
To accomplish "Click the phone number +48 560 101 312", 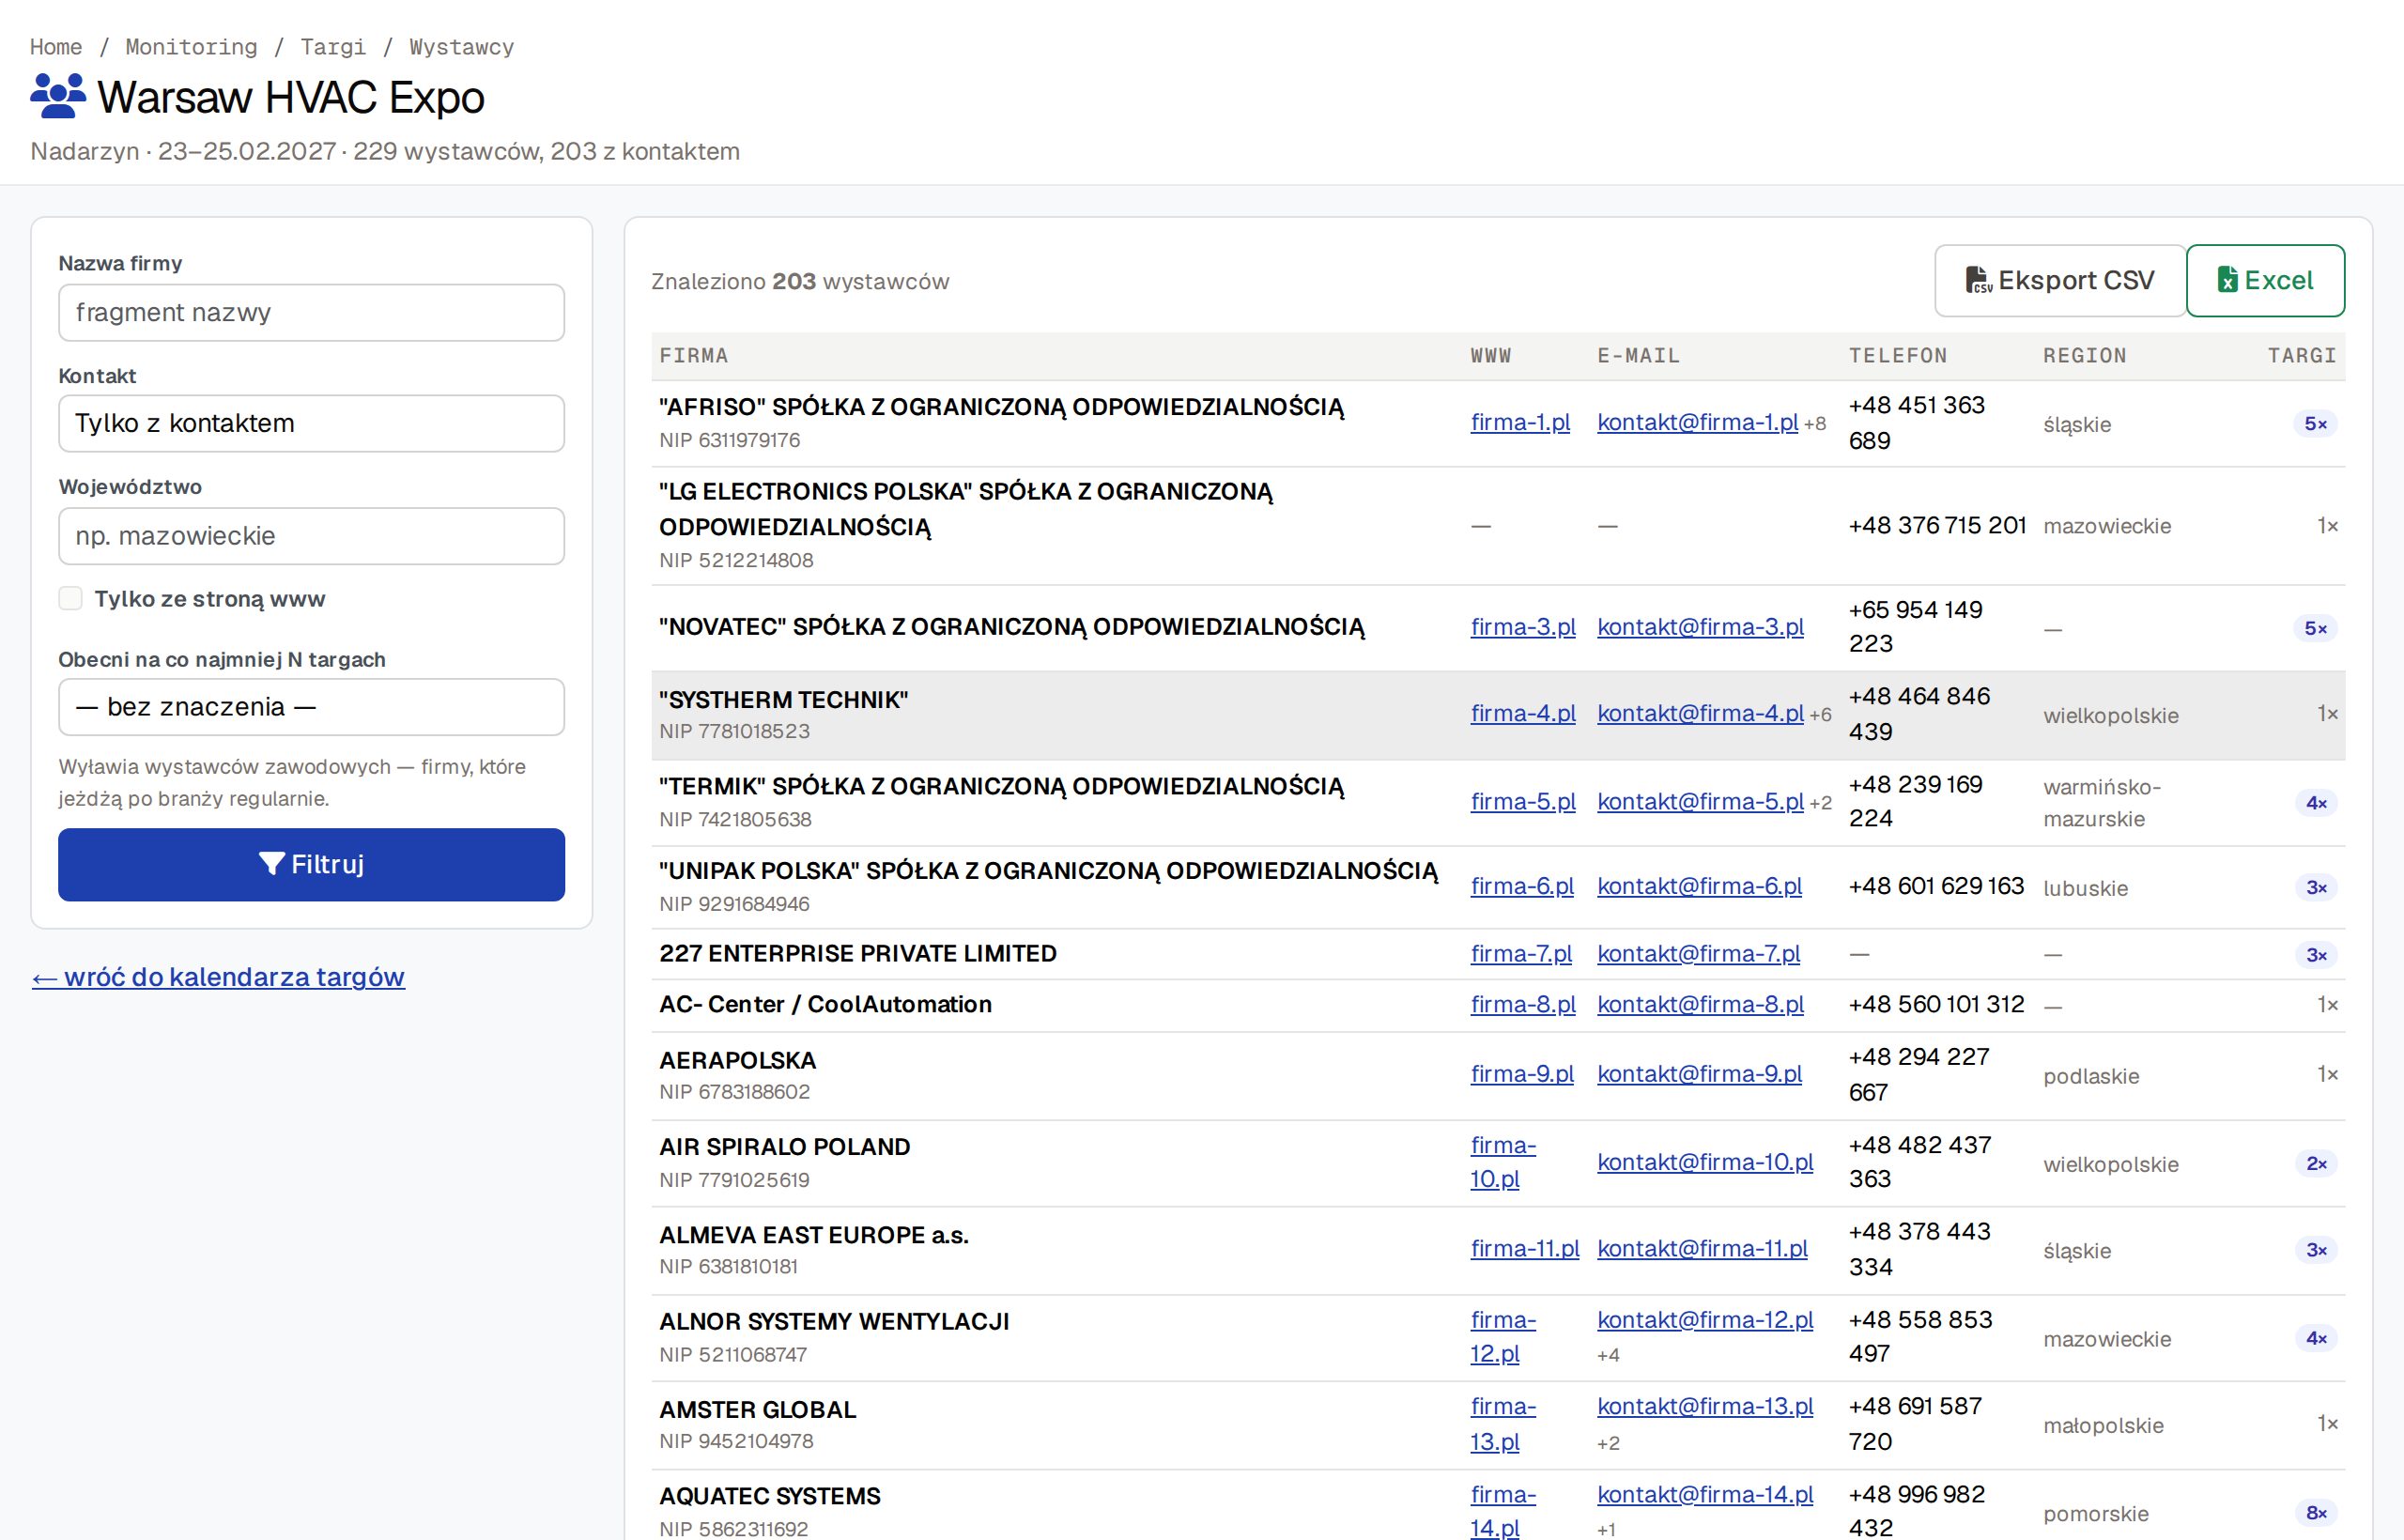I will (x=1936, y=1004).
